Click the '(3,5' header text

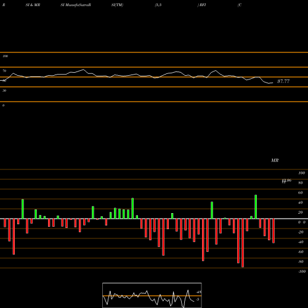(158, 5)
